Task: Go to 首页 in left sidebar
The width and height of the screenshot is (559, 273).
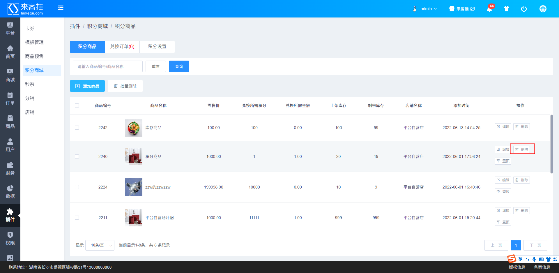Action: (x=10, y=52)
